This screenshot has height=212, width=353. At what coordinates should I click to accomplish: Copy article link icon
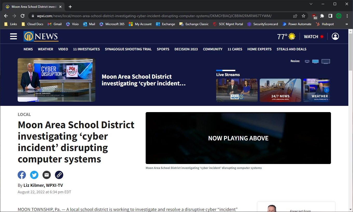tap(59, 175)
